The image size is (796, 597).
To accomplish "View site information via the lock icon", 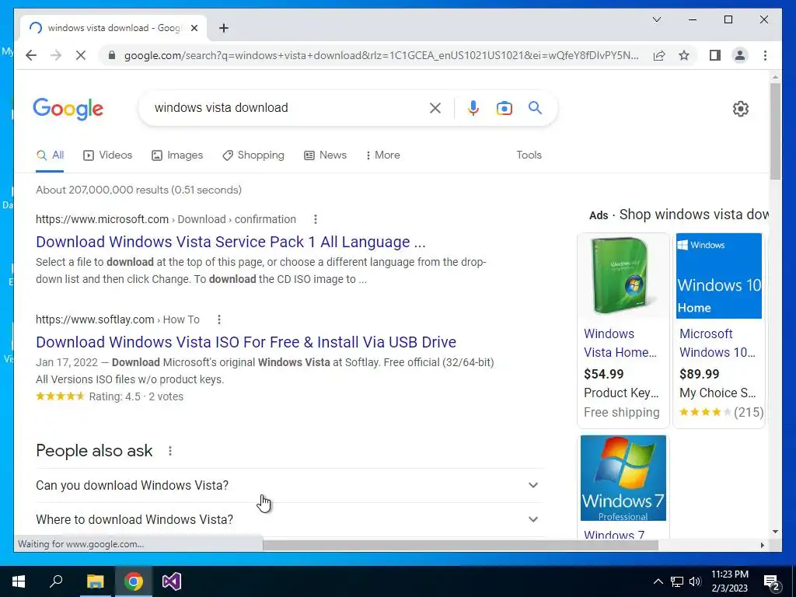I will click(112, 55).
